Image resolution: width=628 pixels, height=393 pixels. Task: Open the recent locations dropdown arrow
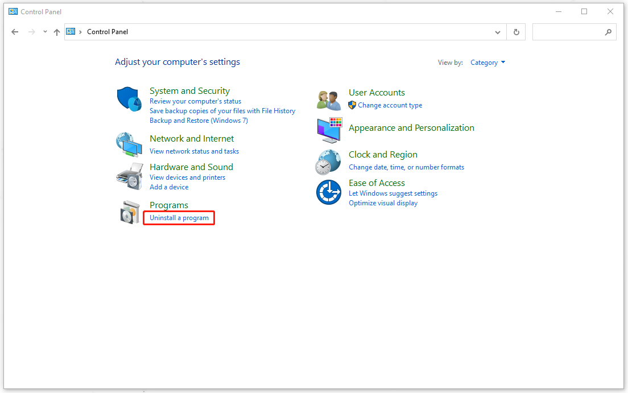point(45,32)
